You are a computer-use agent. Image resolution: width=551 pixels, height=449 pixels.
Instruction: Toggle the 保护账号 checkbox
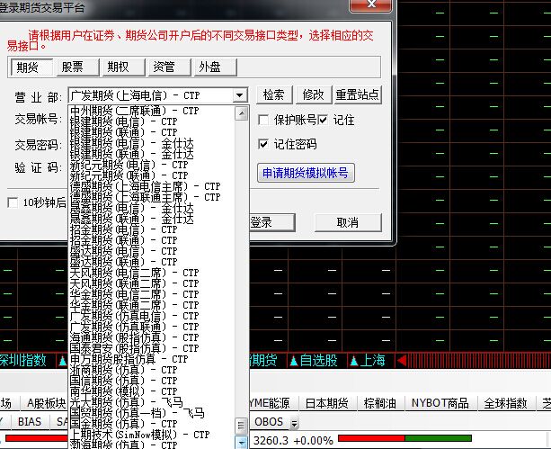click(263, 120)
